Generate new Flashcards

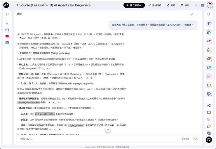(209, 59)
